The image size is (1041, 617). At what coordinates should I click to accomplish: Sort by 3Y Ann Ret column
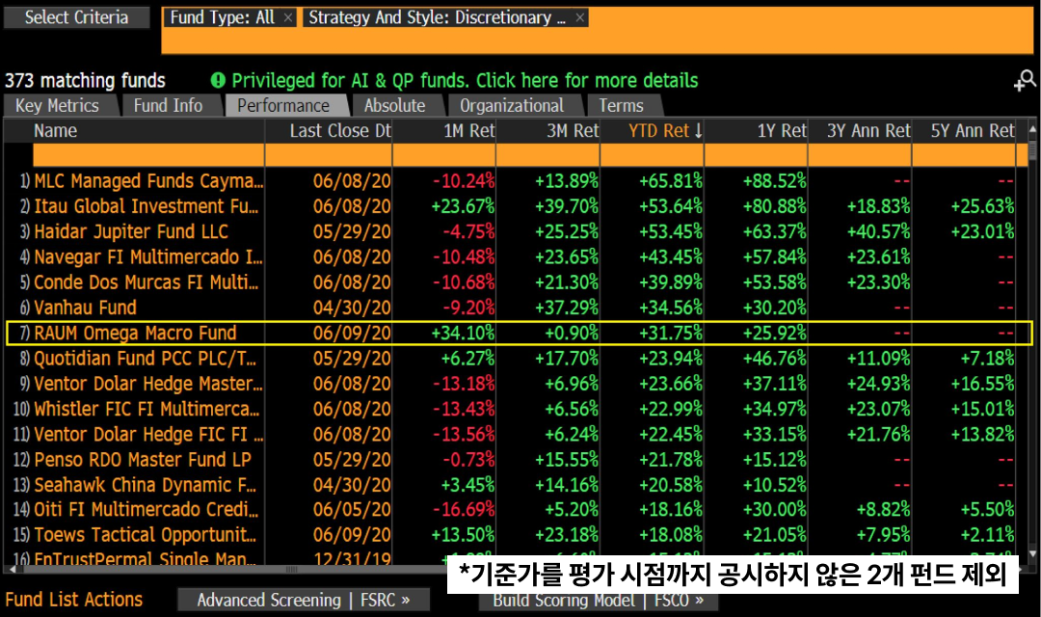click(x=868, y=131)
